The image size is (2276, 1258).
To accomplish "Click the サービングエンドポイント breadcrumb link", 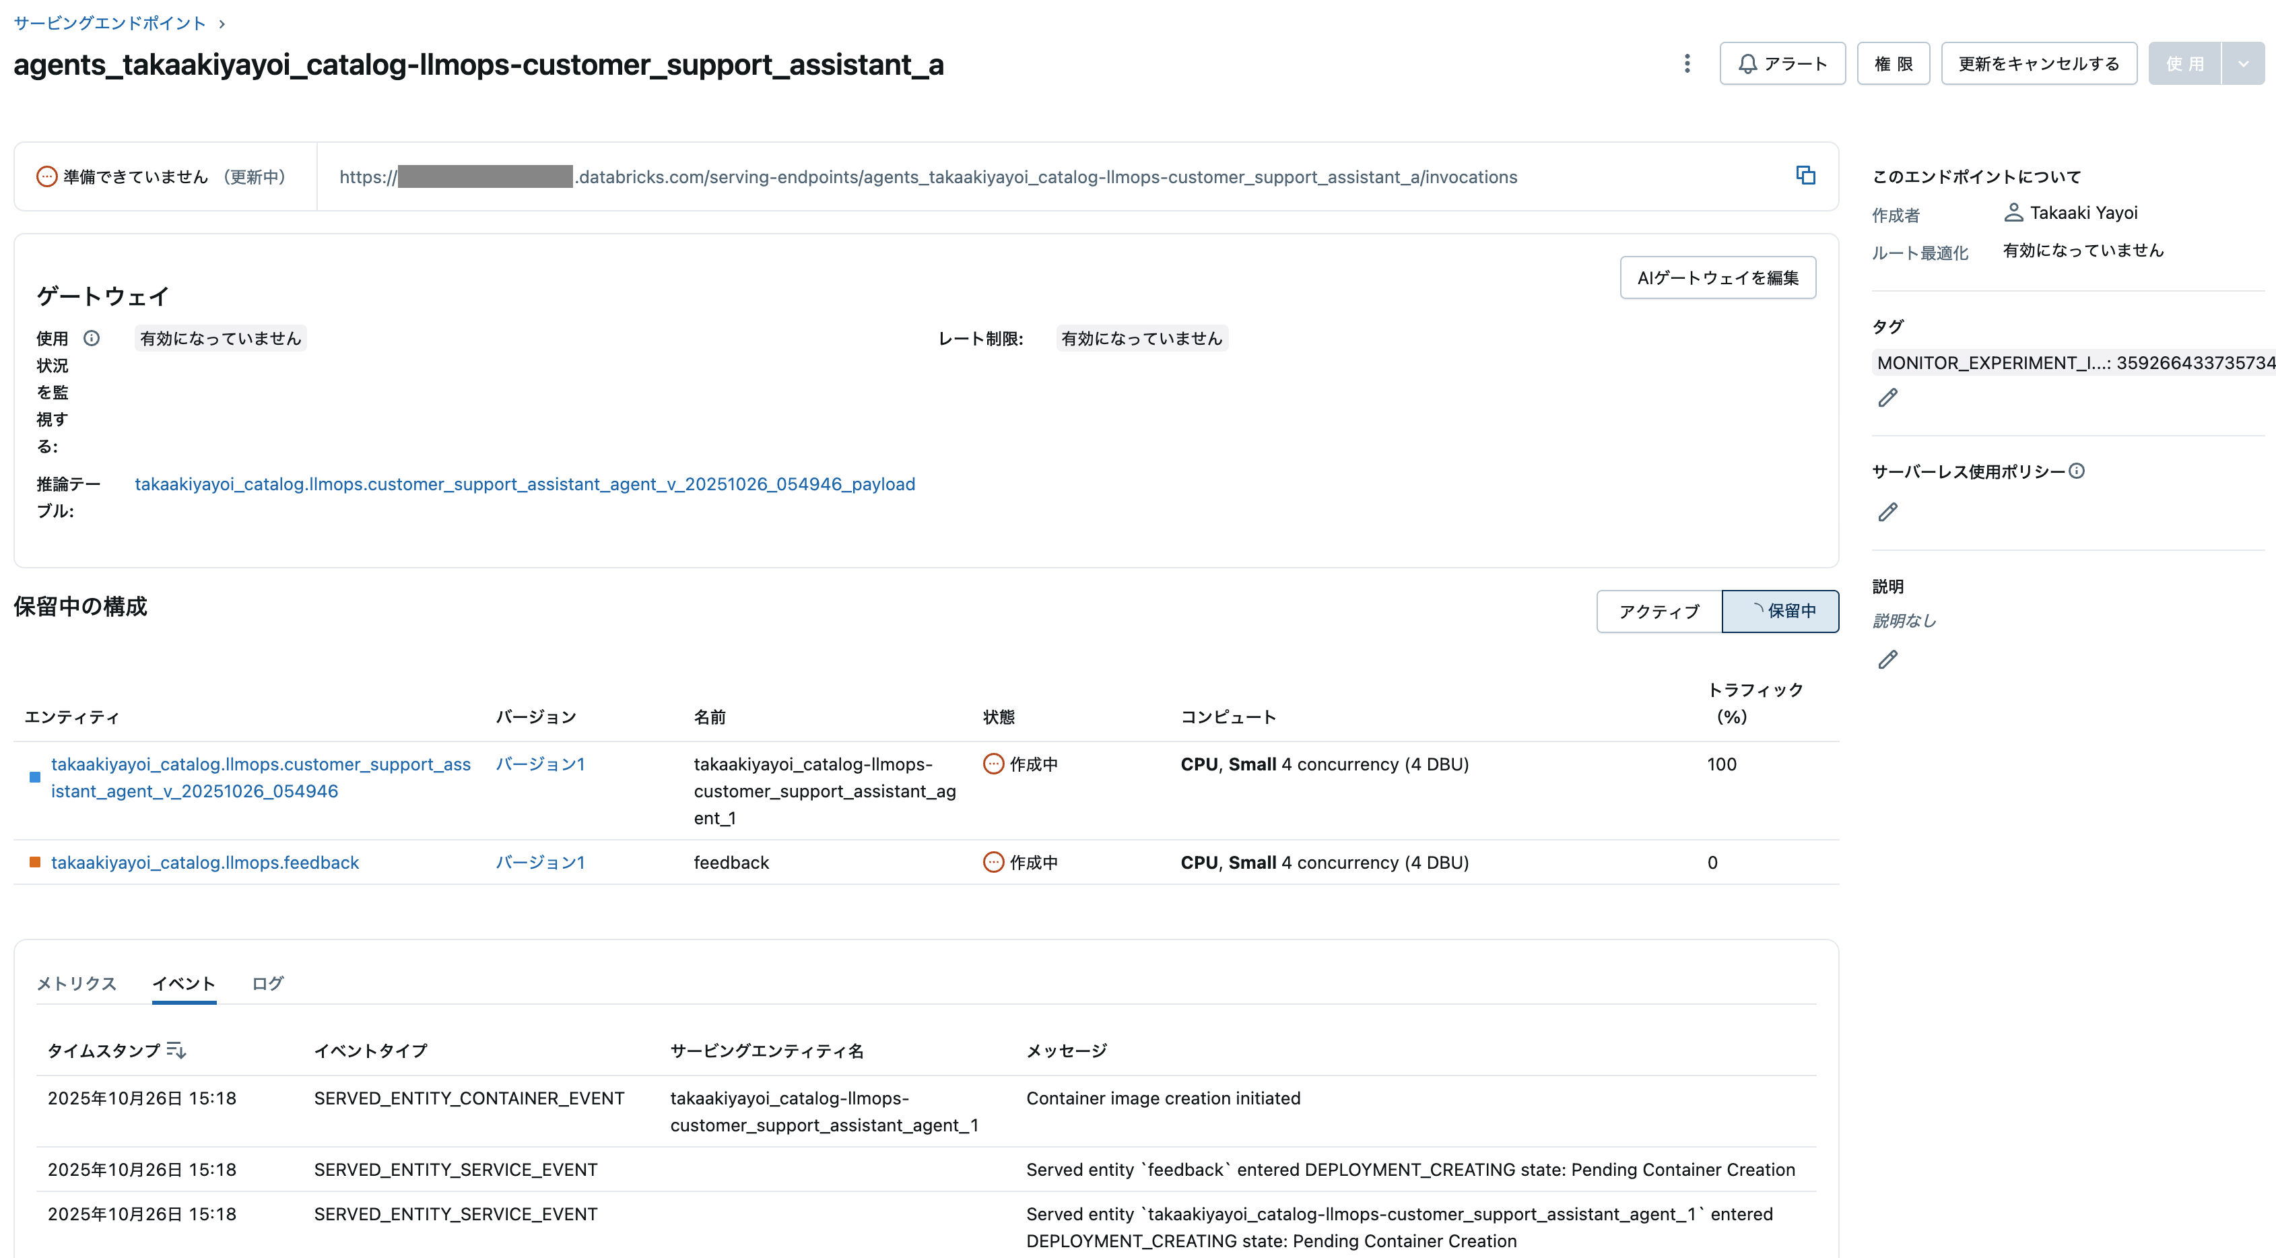I will click(110, 23).
